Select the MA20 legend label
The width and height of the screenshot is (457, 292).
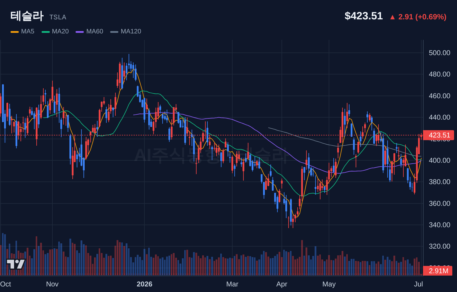coord(60,31)
